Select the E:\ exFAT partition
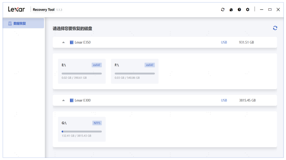286x160 pixels. coord(82,71)
